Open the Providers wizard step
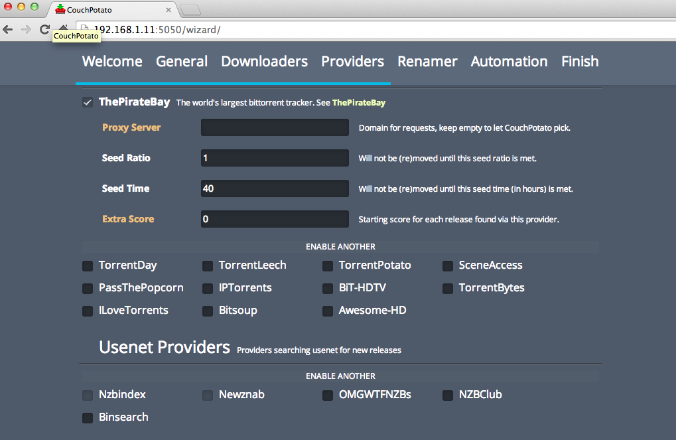 353,61
